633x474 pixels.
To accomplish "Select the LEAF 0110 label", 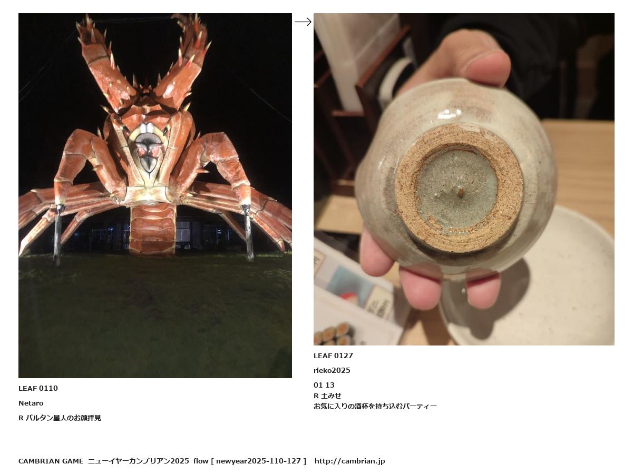I will pos(38,389).
